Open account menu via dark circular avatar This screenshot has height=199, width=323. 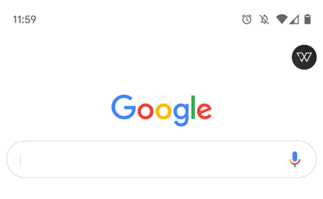point(304,57)
